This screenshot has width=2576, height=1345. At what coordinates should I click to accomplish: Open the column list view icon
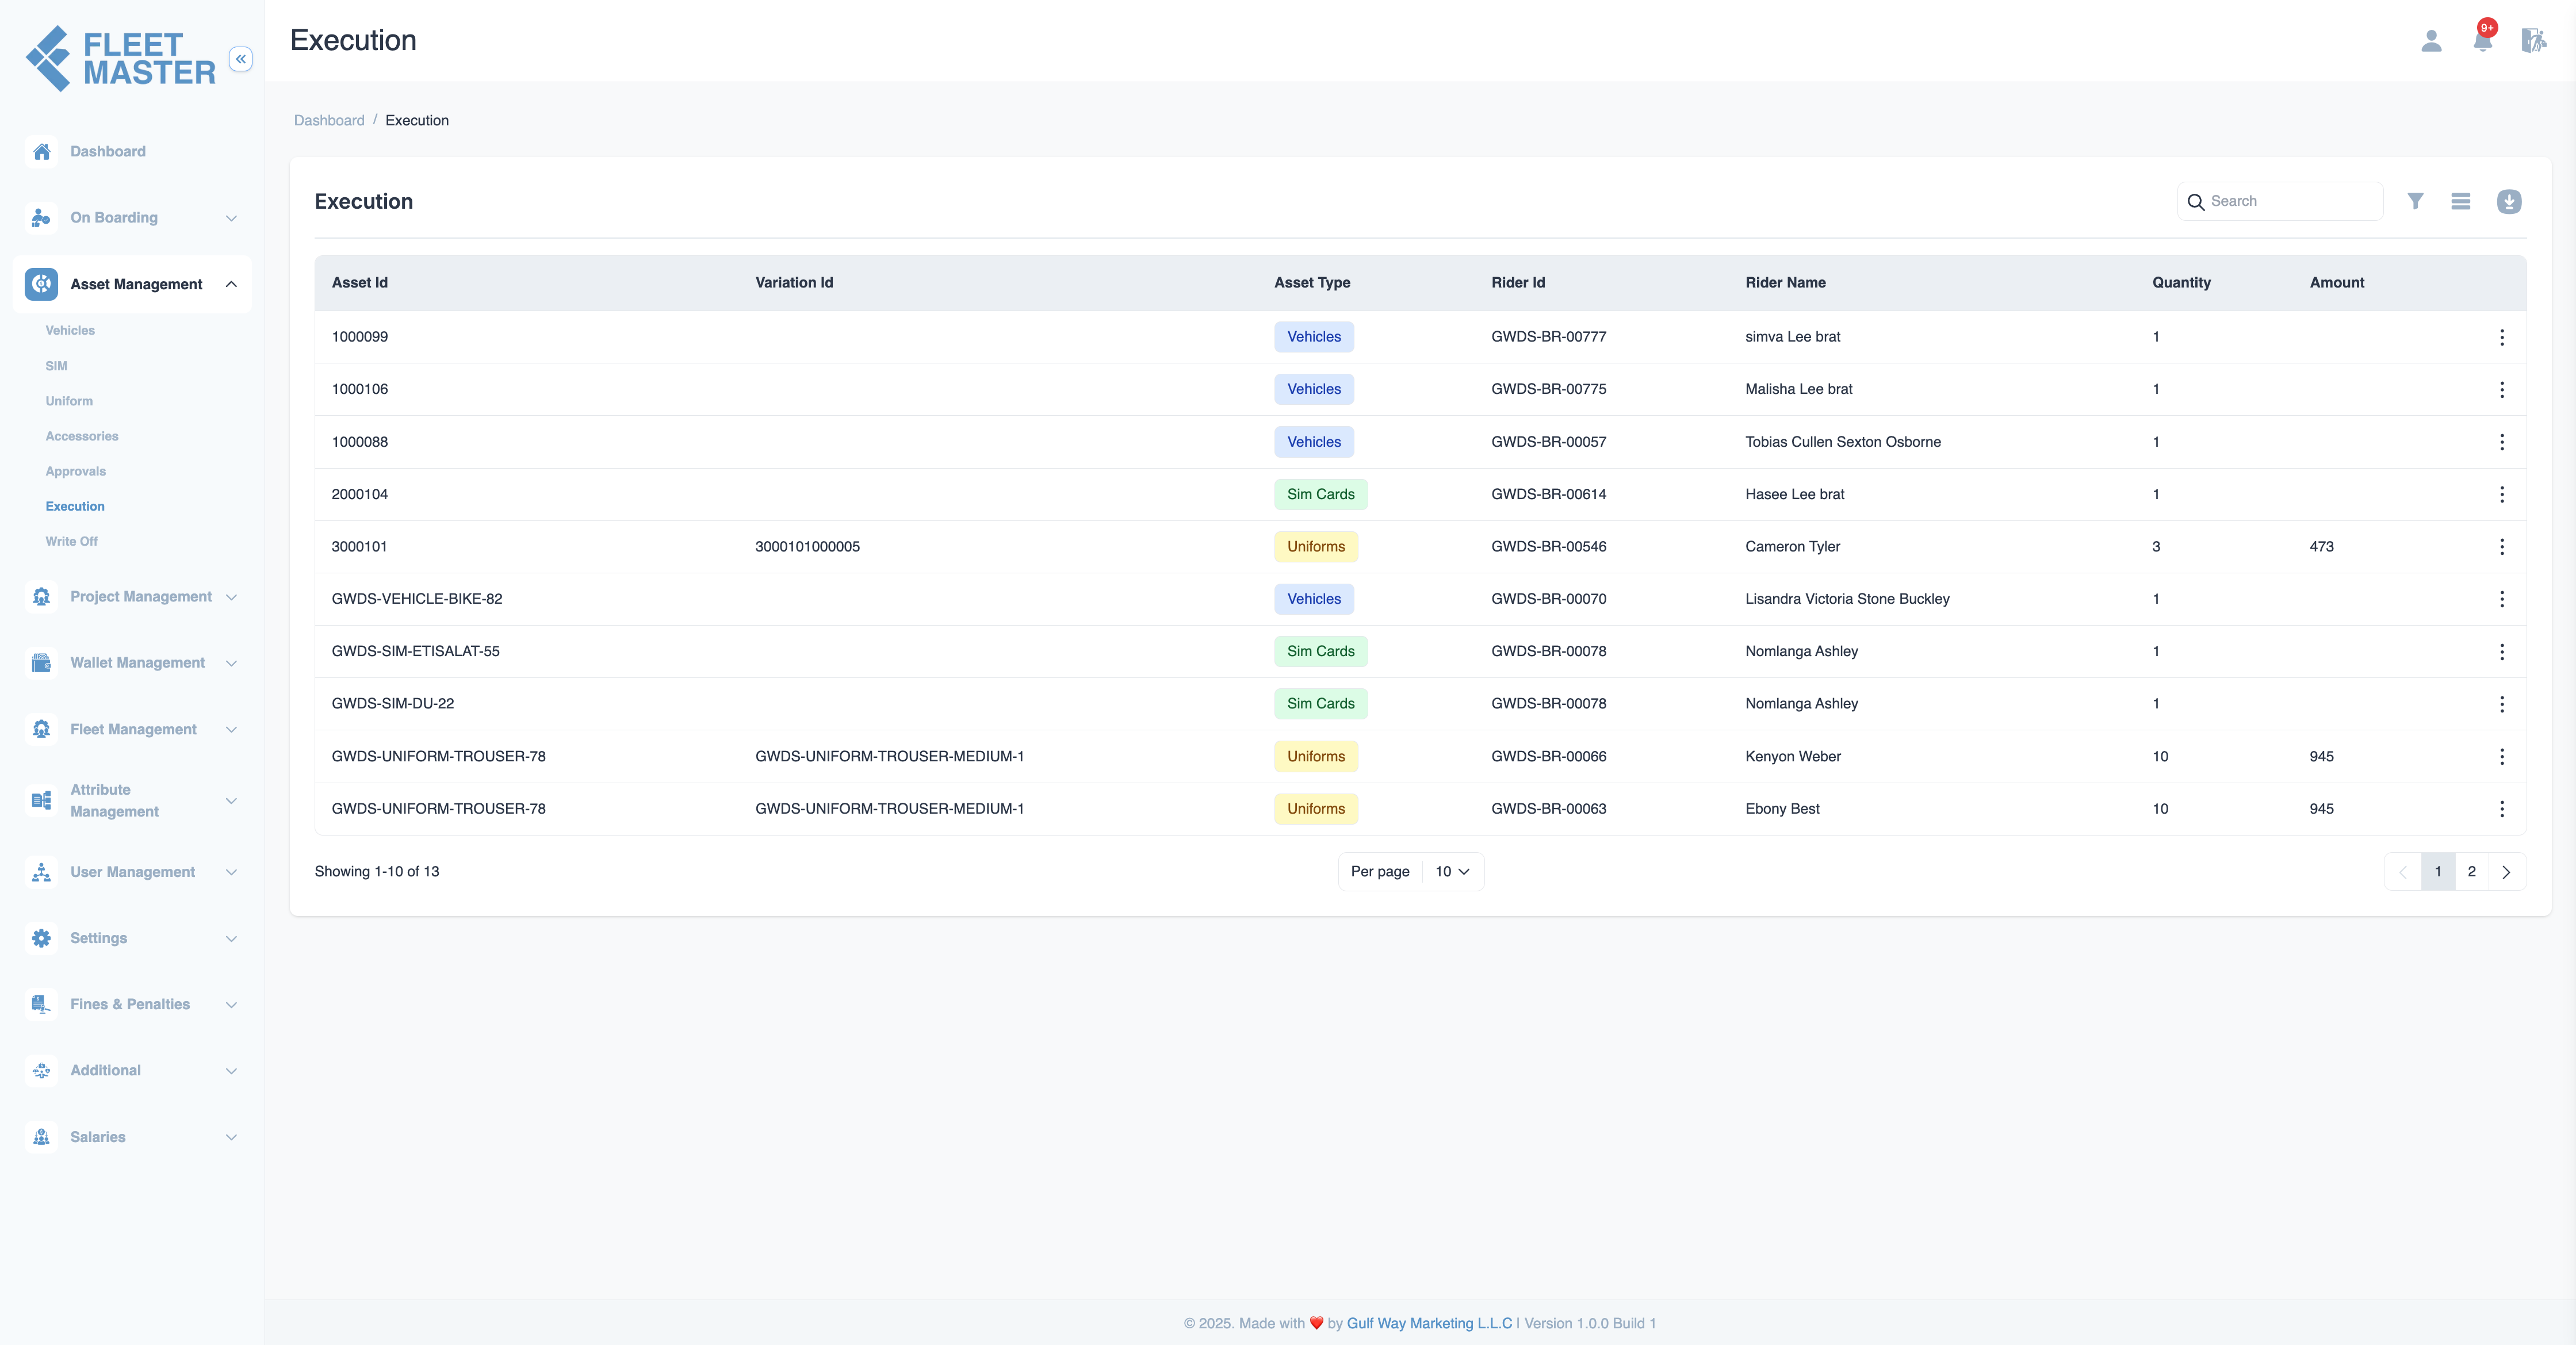click(x=2461, y=201)
